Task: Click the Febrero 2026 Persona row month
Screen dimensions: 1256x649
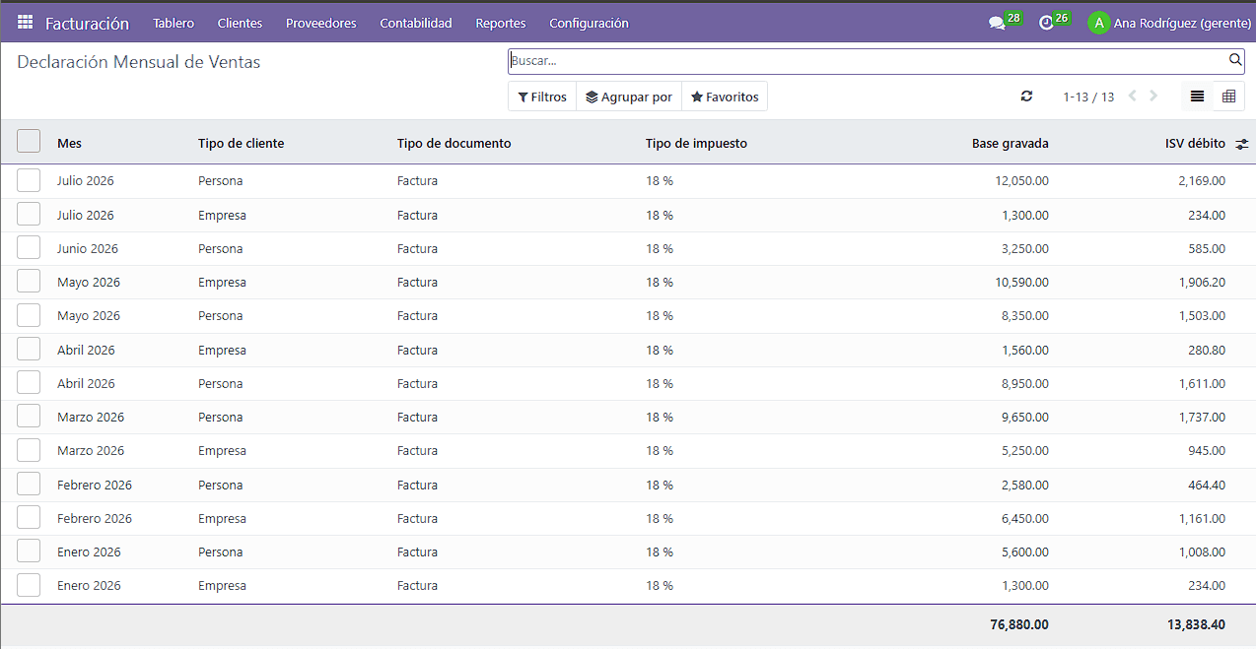Action: 95,485
